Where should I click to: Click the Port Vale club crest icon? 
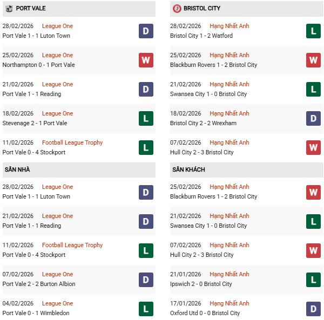tap(8, 9)
